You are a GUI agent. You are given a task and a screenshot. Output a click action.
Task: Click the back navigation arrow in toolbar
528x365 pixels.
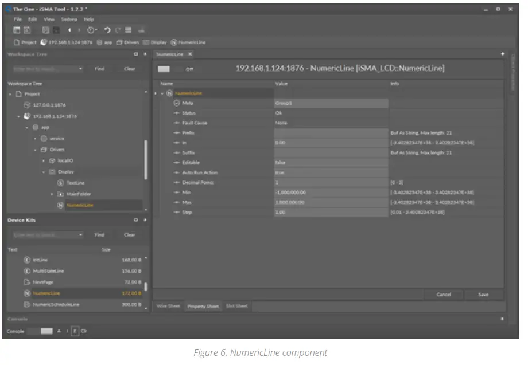pos(70,30)
